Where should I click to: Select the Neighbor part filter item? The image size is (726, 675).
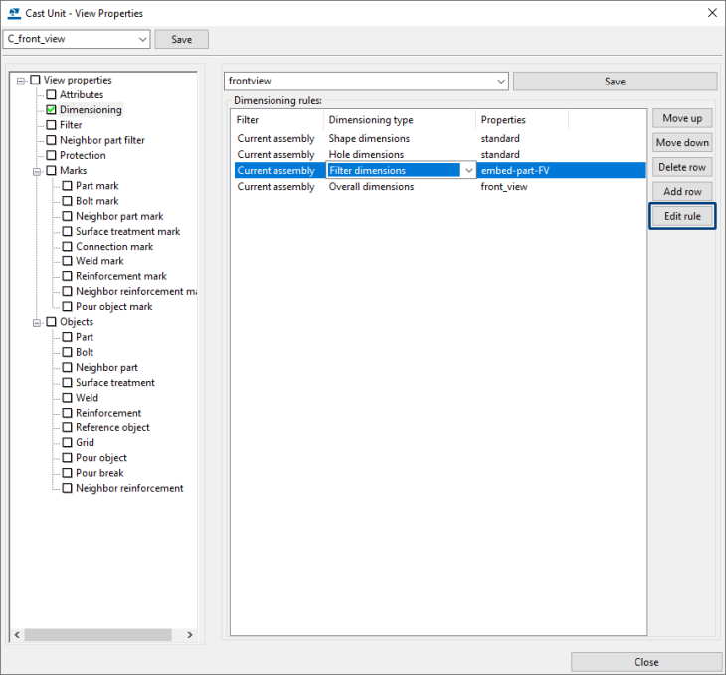101,140
